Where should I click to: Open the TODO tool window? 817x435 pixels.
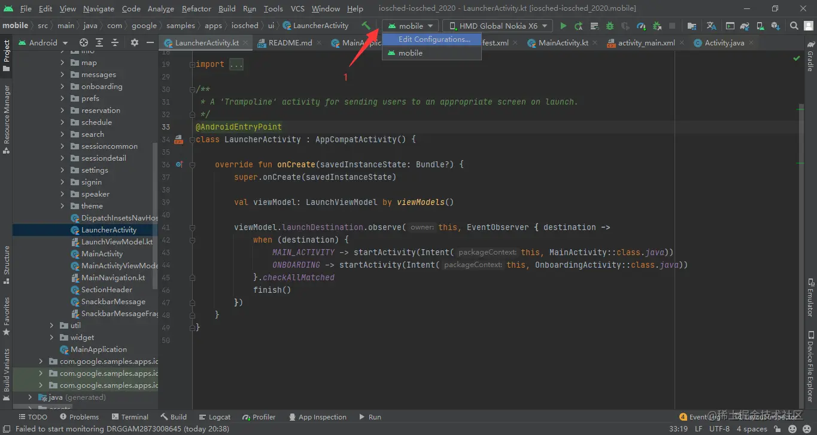[33, 417]
